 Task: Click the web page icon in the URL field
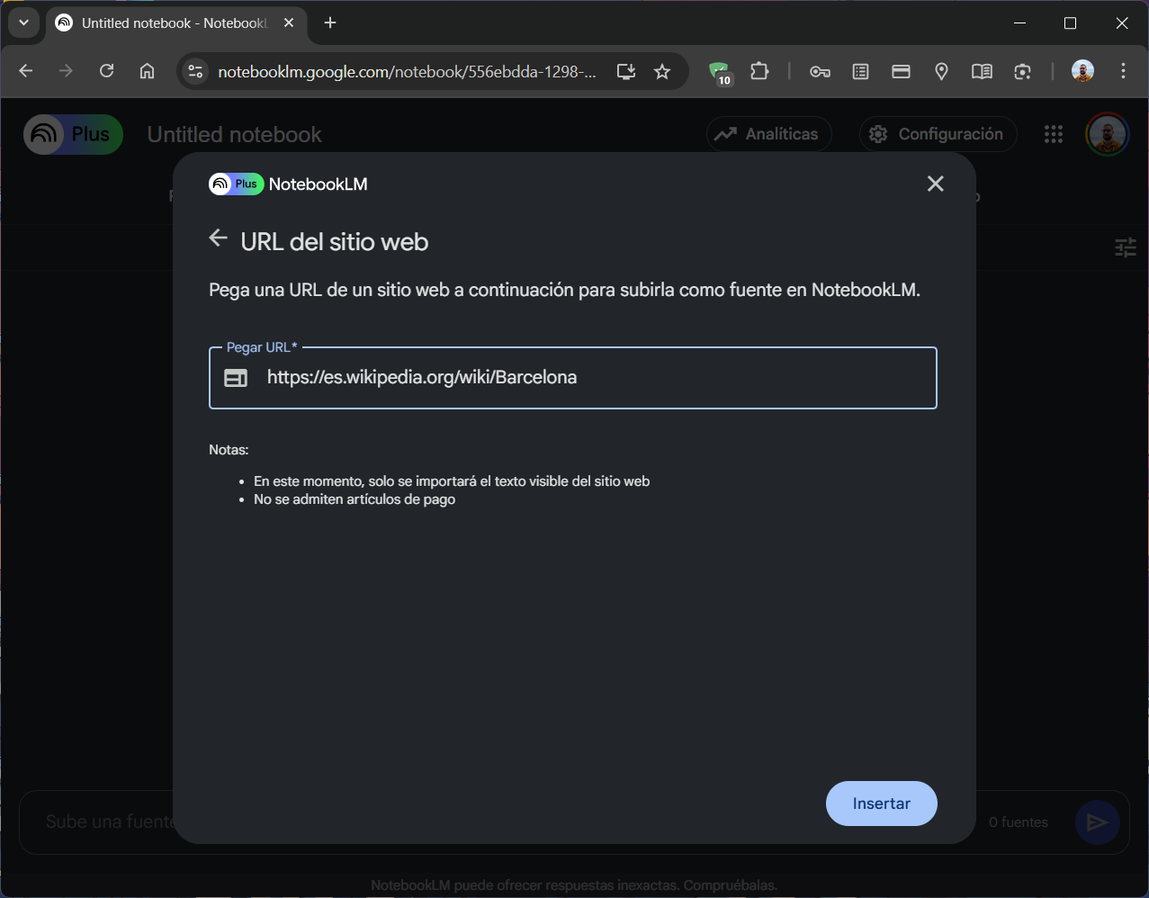[236, 378]
